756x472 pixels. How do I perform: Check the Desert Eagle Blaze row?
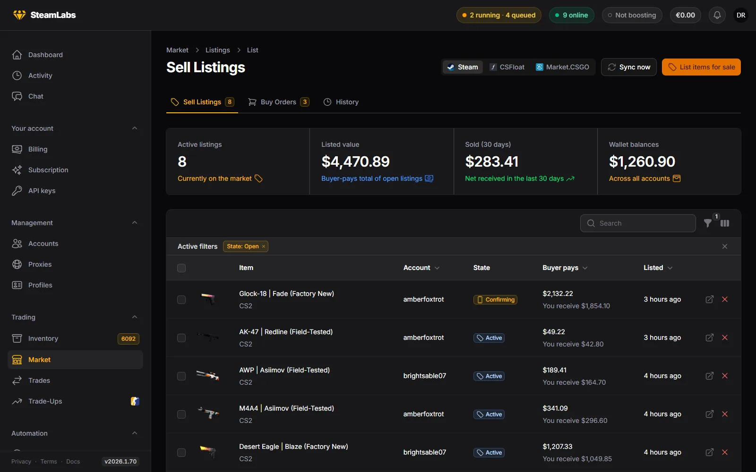tap(181, 453)
